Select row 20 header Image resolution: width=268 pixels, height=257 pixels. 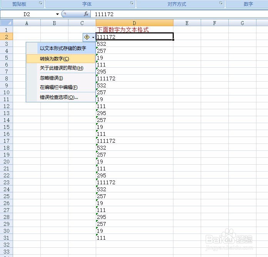7,162
